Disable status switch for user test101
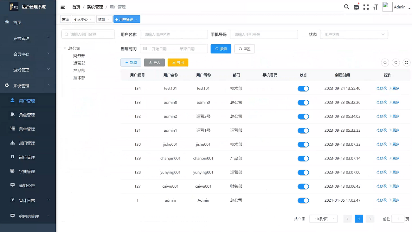 click(x=303, y=89)
